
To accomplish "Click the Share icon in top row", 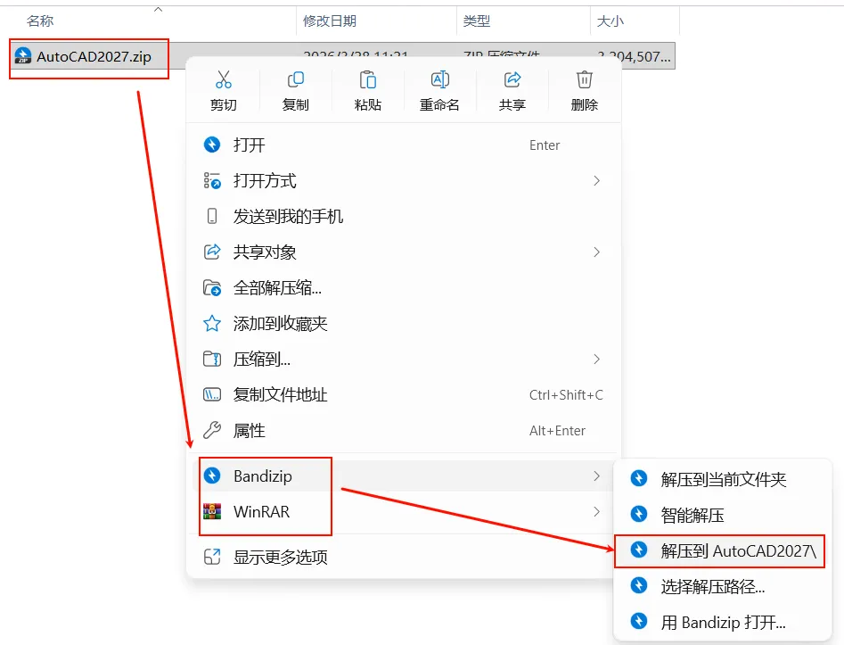I will [x=512, y=79].
